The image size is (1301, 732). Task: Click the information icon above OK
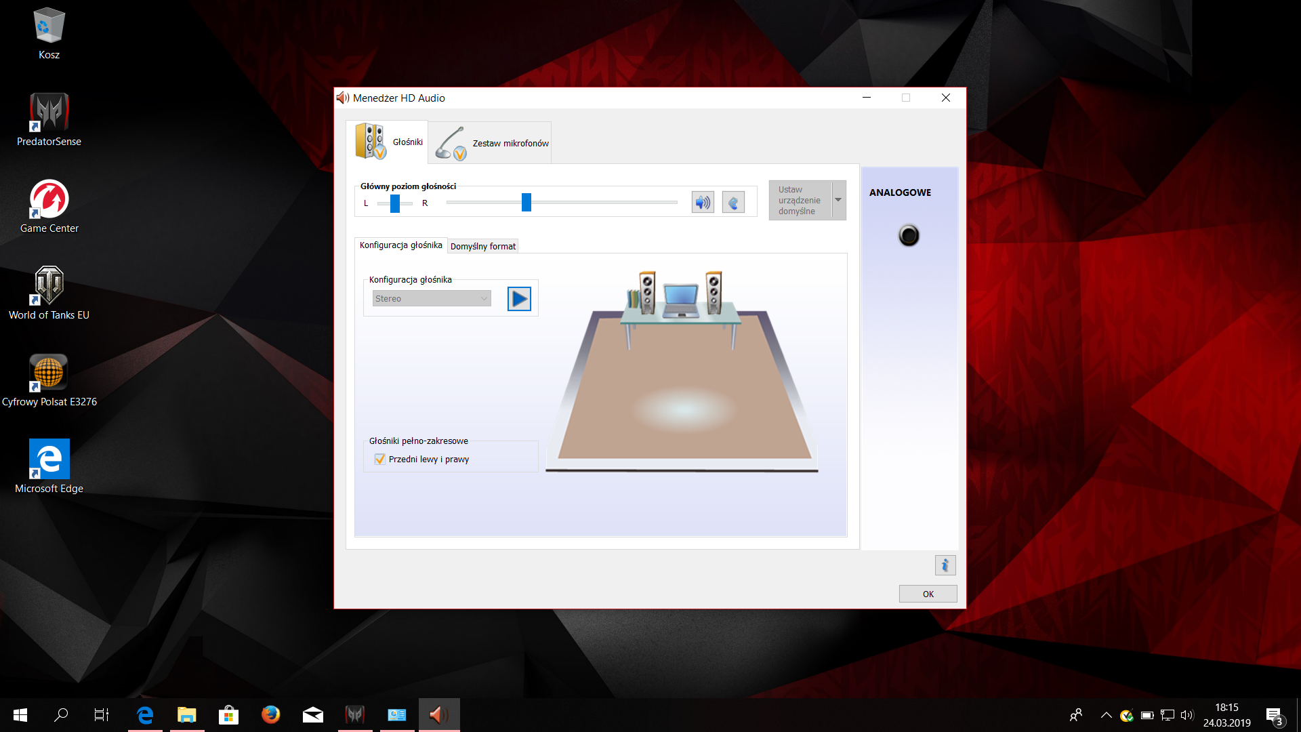point(945,565)
